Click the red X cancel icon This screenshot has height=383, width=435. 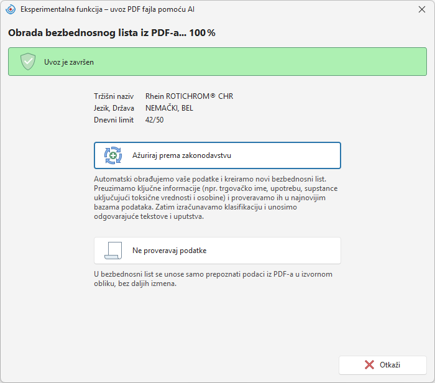point(369,365)
